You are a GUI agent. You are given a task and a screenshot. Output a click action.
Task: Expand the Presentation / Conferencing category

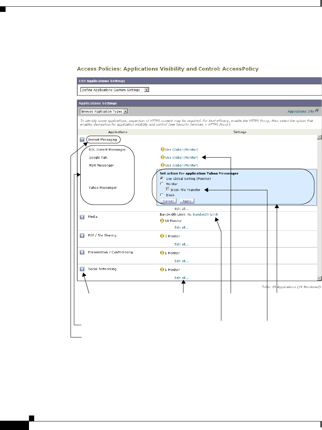(x=82, y=252)
